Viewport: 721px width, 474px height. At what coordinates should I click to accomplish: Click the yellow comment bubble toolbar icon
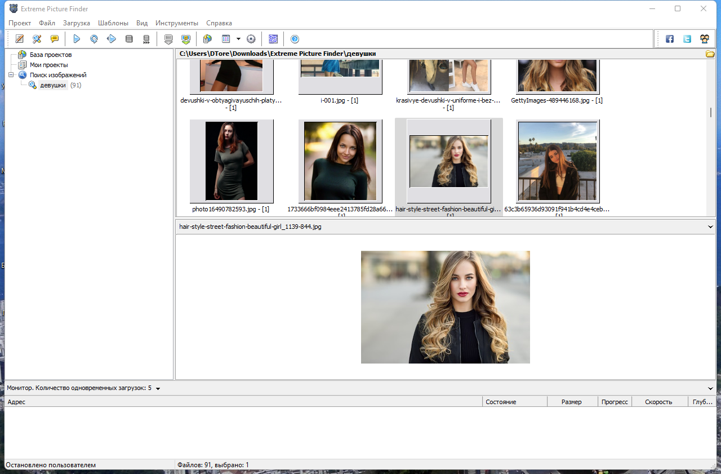click(55, 39)
